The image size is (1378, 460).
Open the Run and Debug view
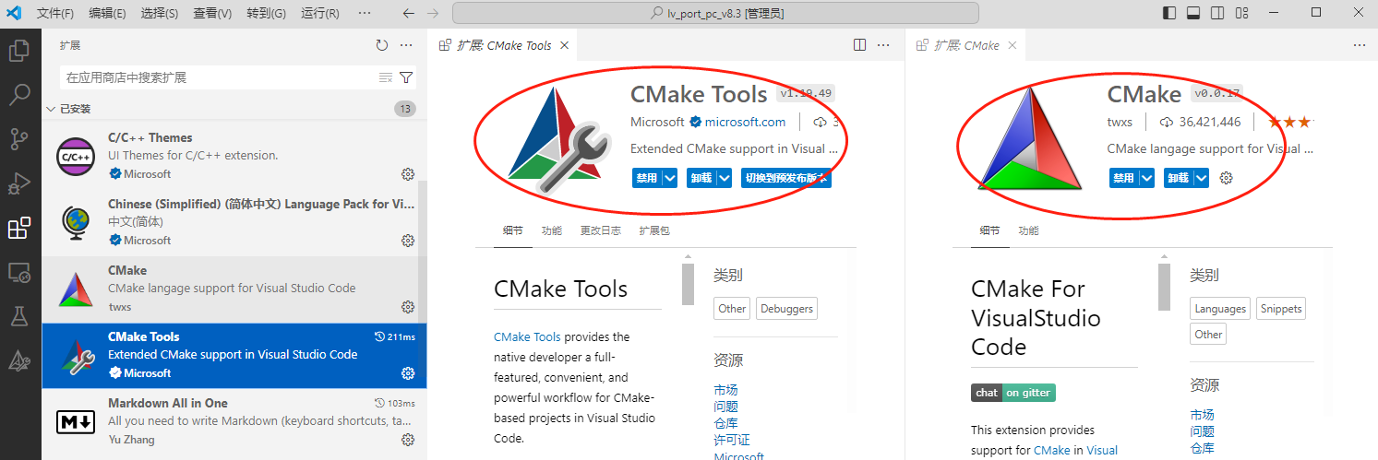point(19,183)
